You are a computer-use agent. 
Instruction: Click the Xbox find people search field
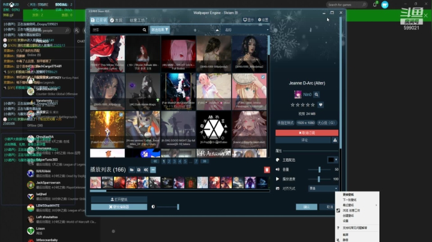coord(50,31)
